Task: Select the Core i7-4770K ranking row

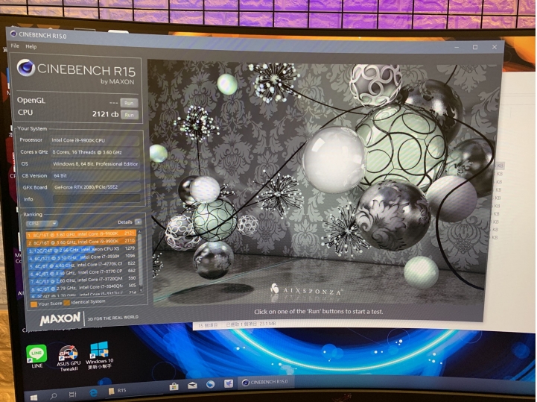Action: (82, 266)
